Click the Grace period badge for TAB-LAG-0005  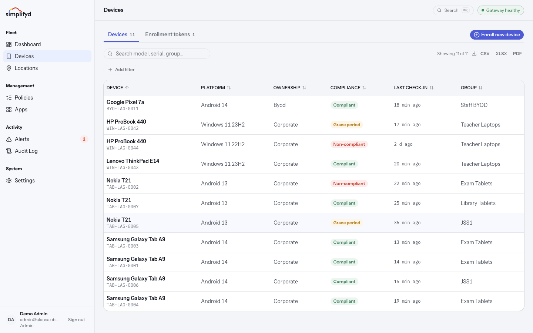click(x=347, y=223)
